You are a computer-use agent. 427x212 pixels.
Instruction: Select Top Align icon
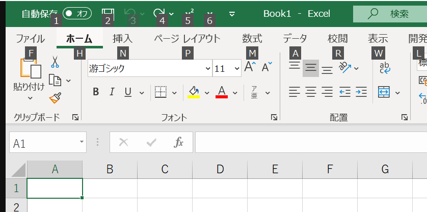click(x=295, y=66)
